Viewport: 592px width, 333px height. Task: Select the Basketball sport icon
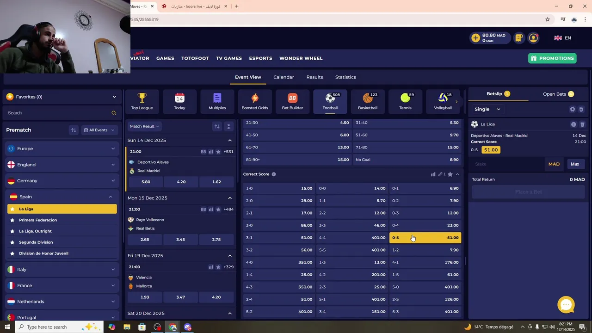368,101
